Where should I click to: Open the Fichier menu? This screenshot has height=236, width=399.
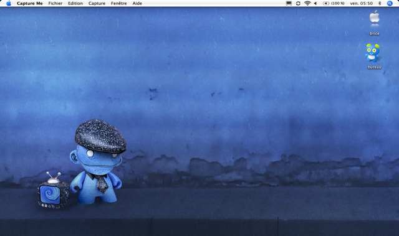[55, 3]
